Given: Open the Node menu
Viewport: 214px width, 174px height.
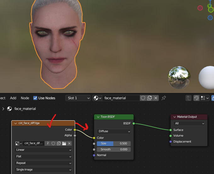Looking at the screenshot, I should (x=25, y=98).
